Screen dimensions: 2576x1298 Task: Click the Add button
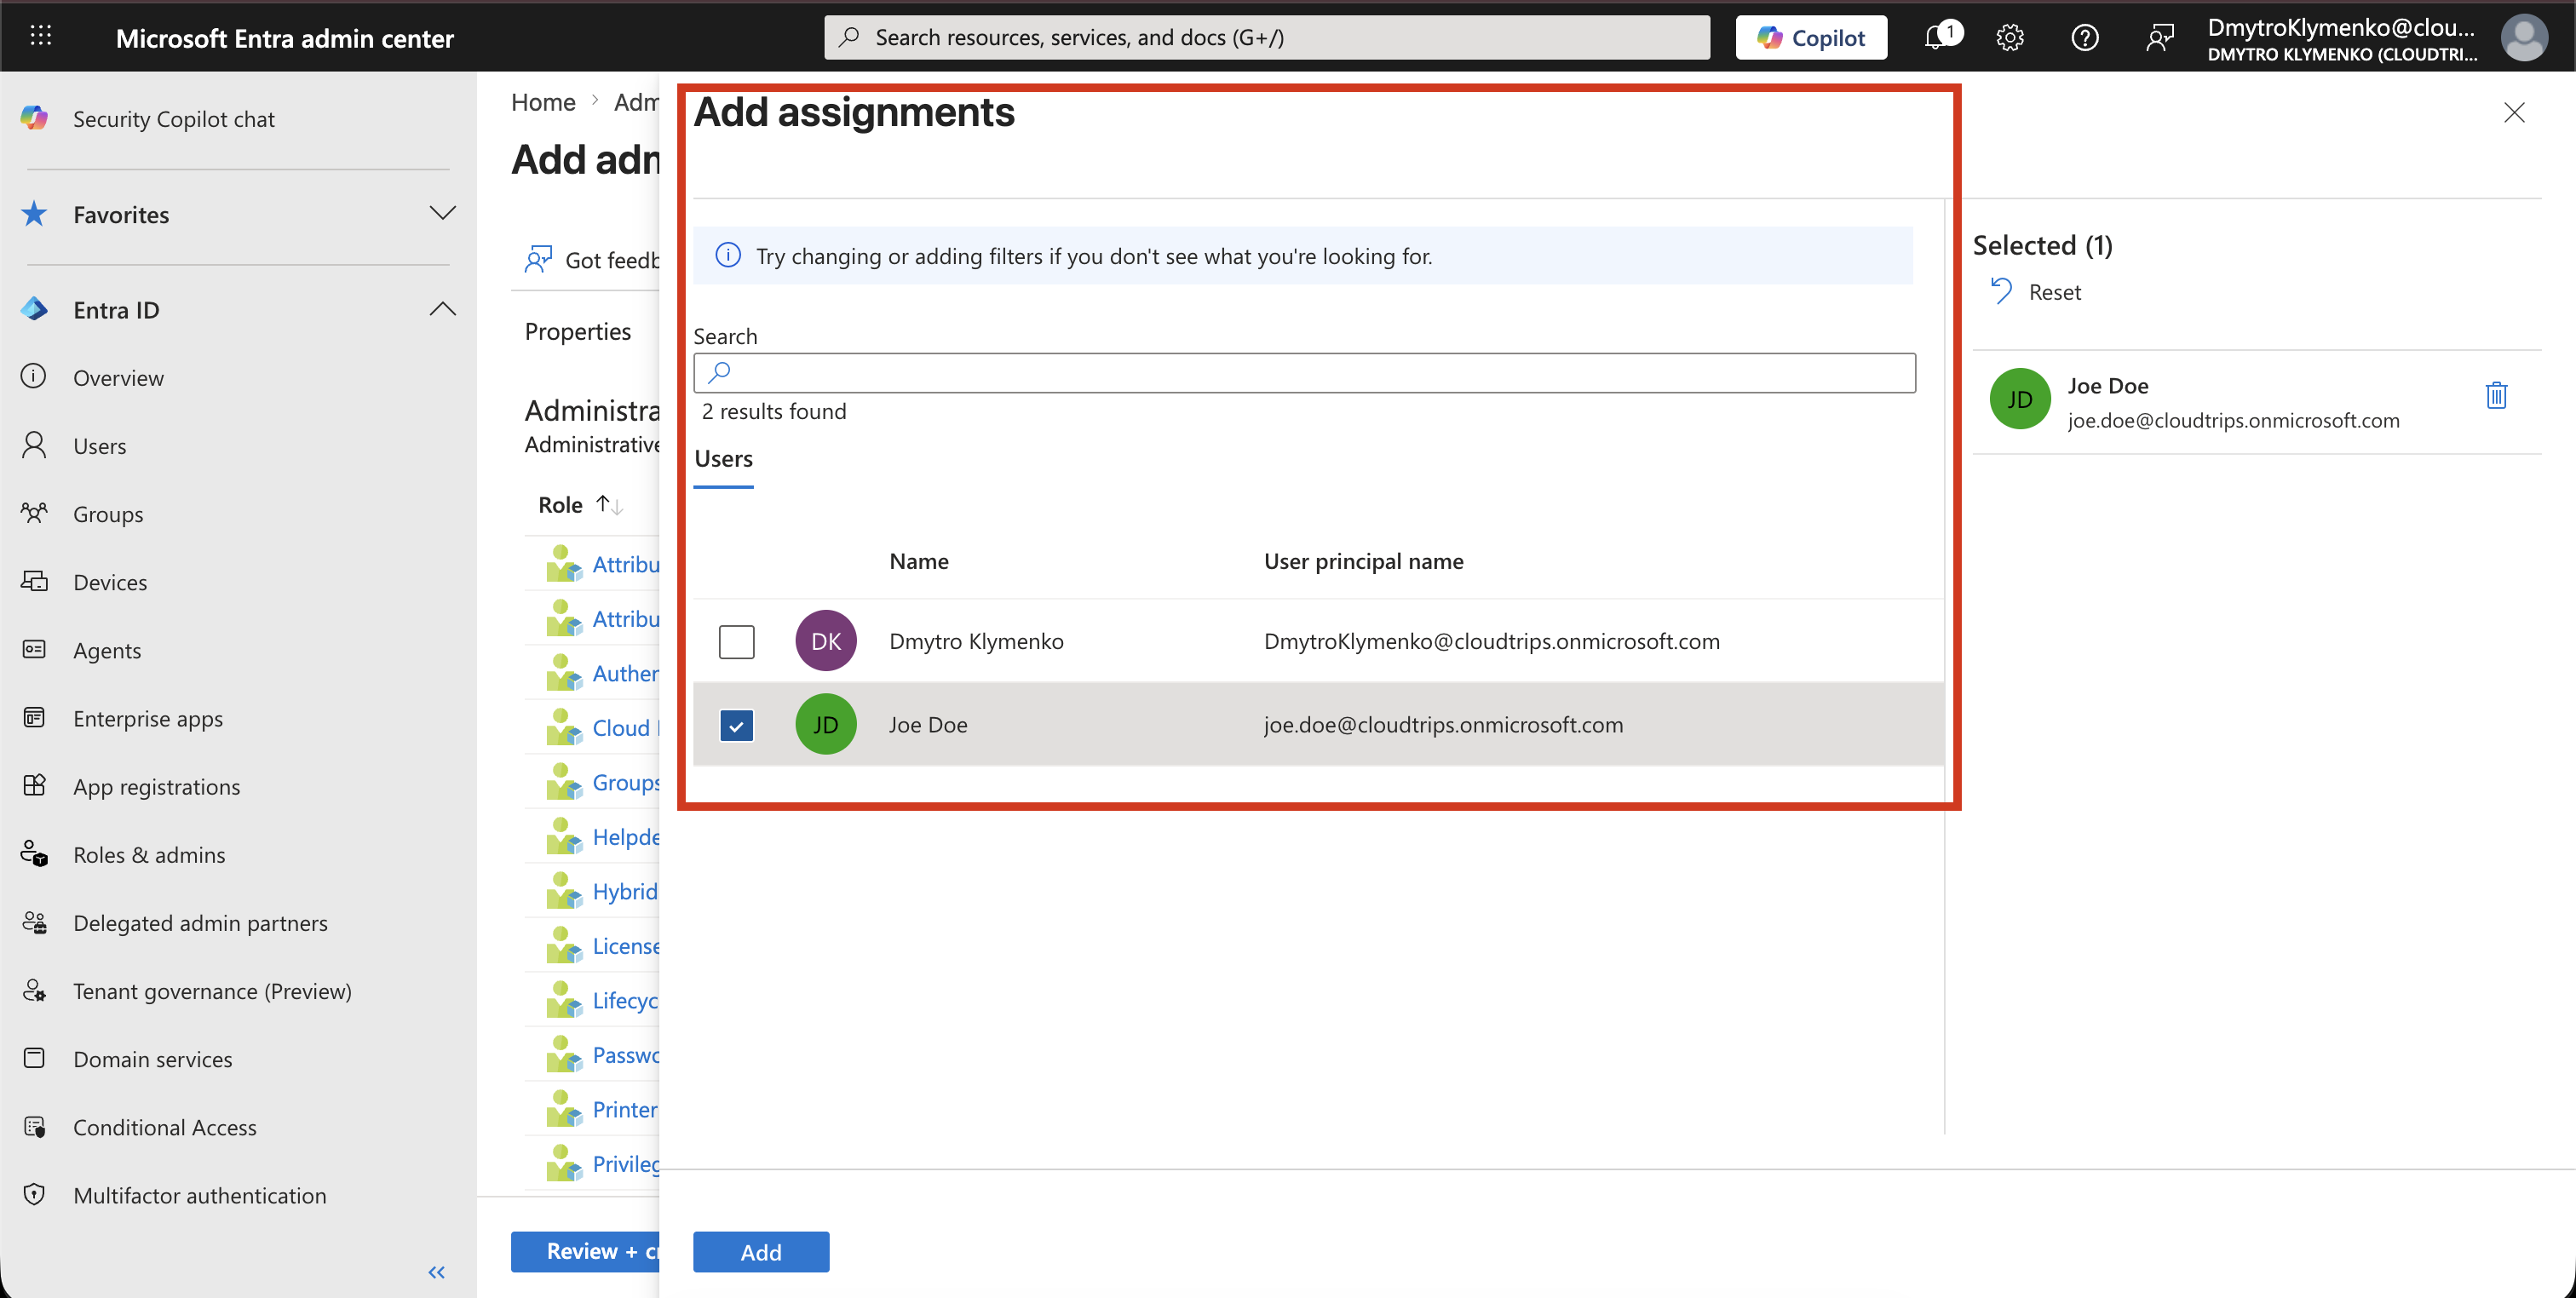click(761, 1252)
